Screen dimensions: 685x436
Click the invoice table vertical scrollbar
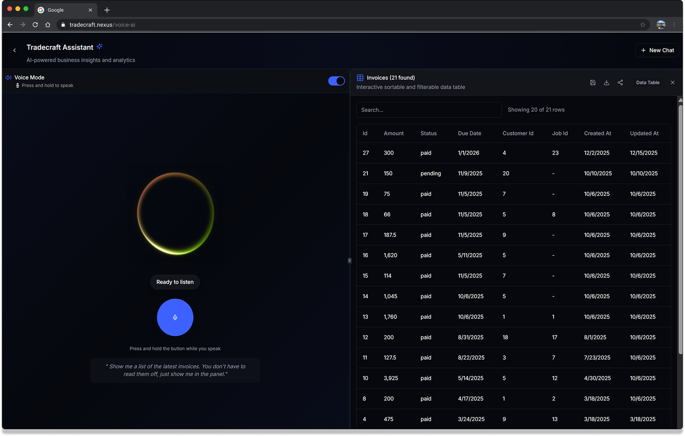[680, 227]
